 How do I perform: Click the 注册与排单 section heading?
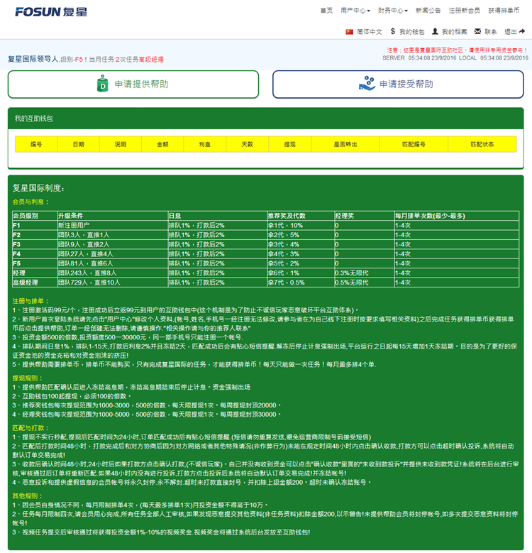(31, 301)
